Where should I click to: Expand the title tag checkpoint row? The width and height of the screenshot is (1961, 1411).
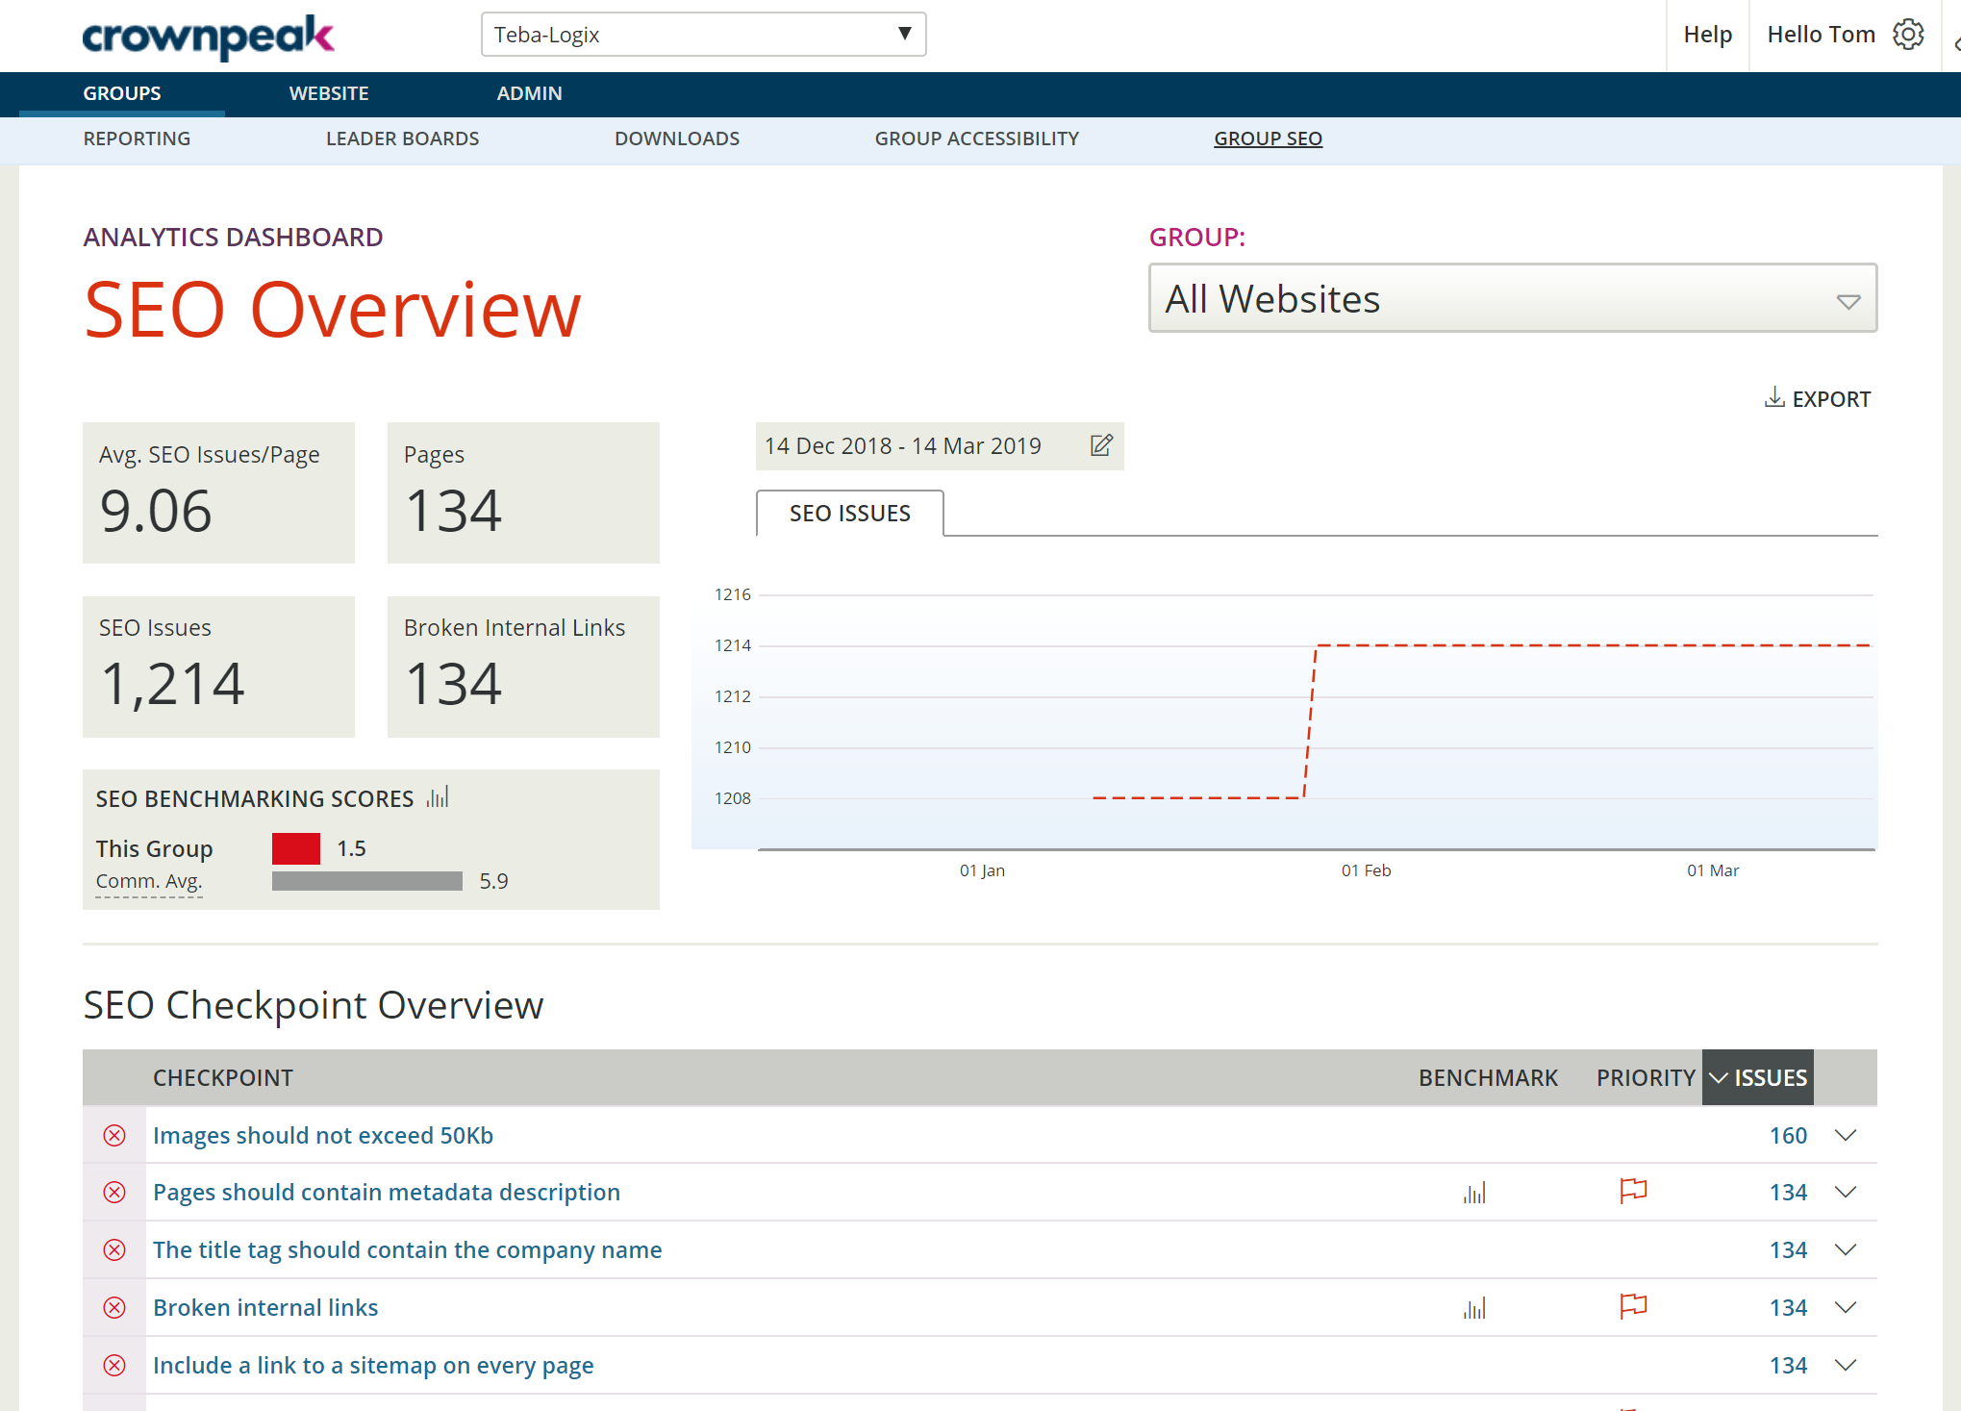pos(1846,1250)
